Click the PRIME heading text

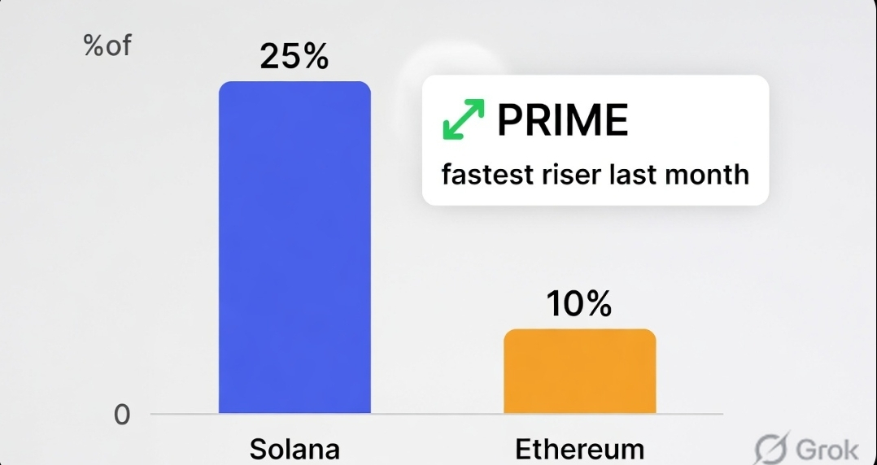point(562,120)
